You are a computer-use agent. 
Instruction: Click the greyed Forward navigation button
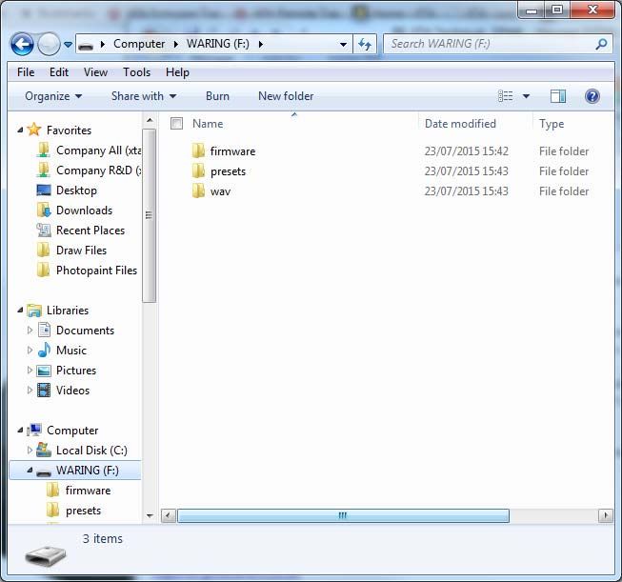pyautogui.click(x=49, y=44)
